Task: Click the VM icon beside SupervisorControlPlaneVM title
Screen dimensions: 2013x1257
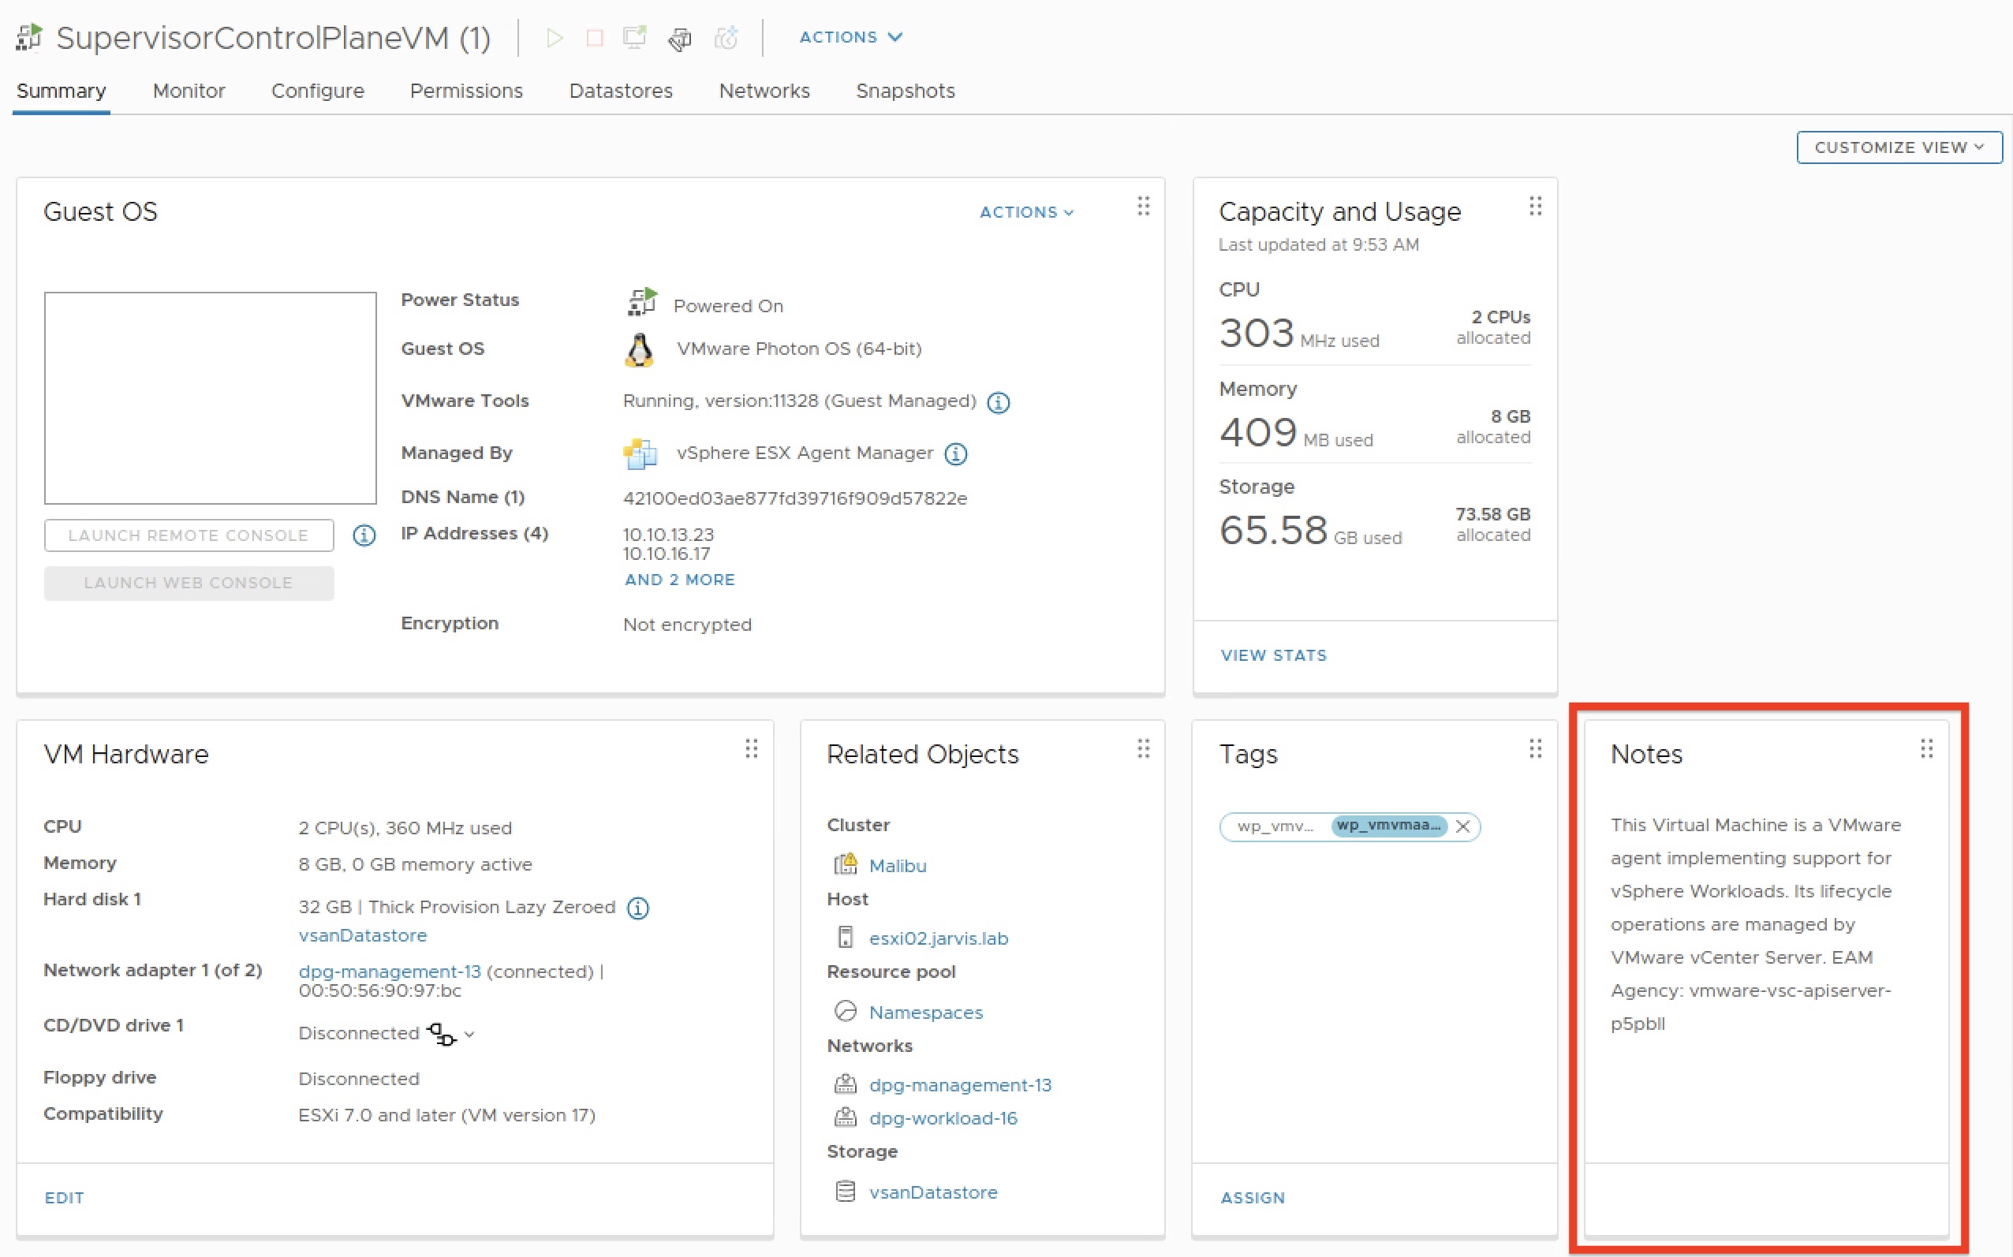Action: (30, 37)
